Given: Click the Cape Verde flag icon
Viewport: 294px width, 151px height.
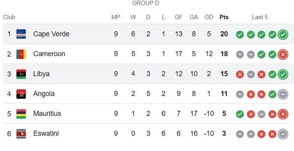Looking at the screenshot, I should pyautogui.click(x=21, y=34).
